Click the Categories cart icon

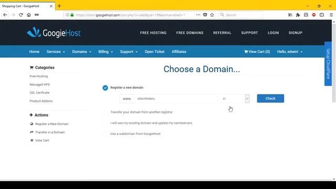point(31,68)
